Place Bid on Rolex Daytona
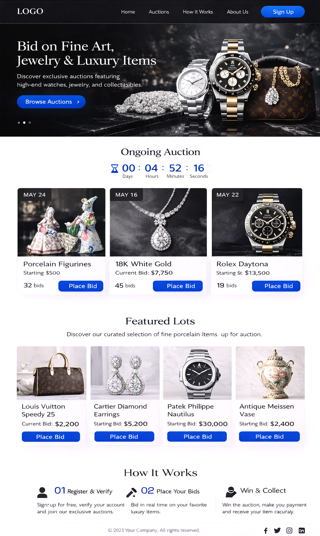 point(276,286)
